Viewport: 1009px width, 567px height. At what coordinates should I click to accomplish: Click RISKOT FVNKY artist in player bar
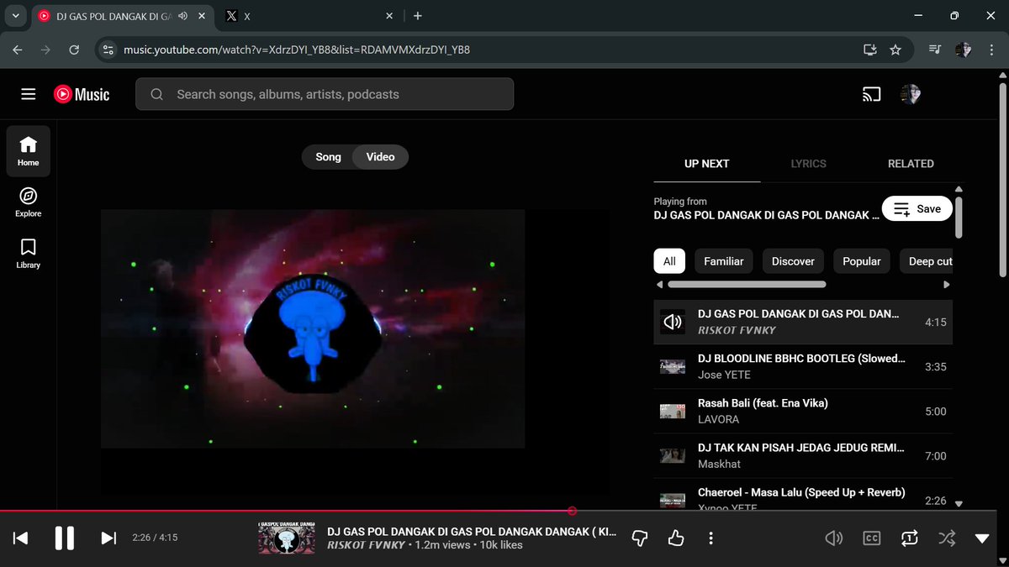pos(366,545)
